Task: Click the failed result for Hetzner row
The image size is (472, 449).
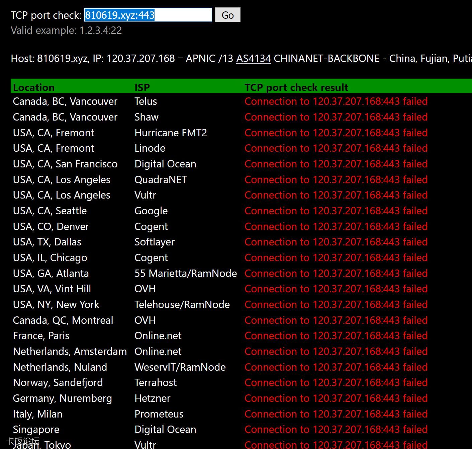Action: pos(336,398)
